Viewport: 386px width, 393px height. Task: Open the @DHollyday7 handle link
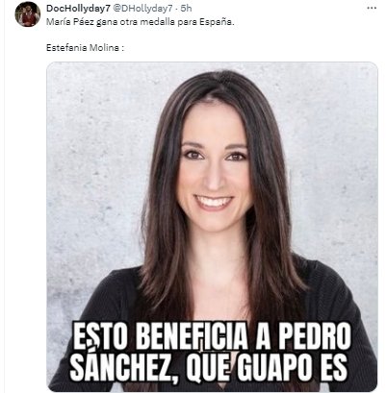click(x=143, y=9)
